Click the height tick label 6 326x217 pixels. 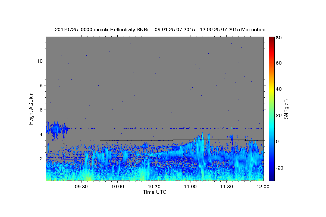coord(41,110)
